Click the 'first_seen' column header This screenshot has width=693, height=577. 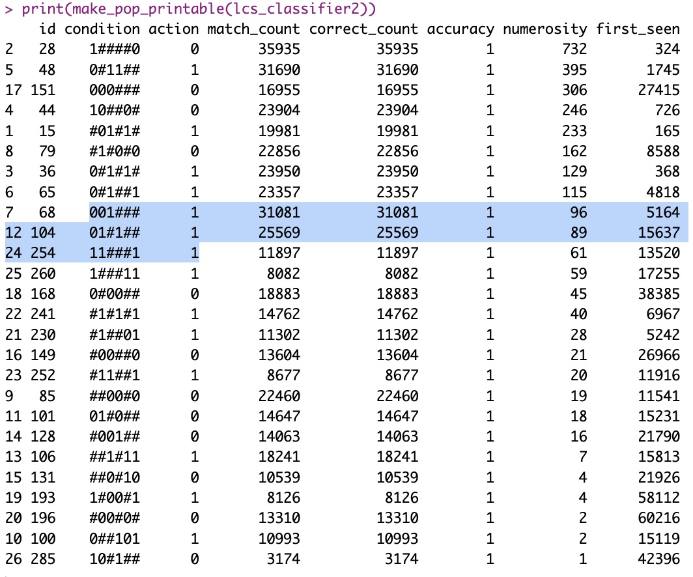[x=638, y=29]
